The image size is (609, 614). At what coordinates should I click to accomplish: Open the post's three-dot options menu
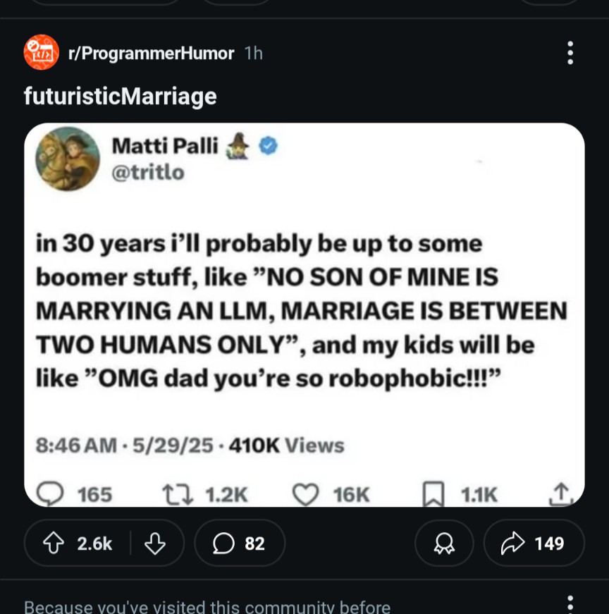click(570, 53)
